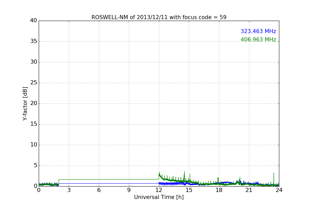Click the Universal Time [h] axis label
This screenshot has height=207, width=310.
click(x=159, y=197)
